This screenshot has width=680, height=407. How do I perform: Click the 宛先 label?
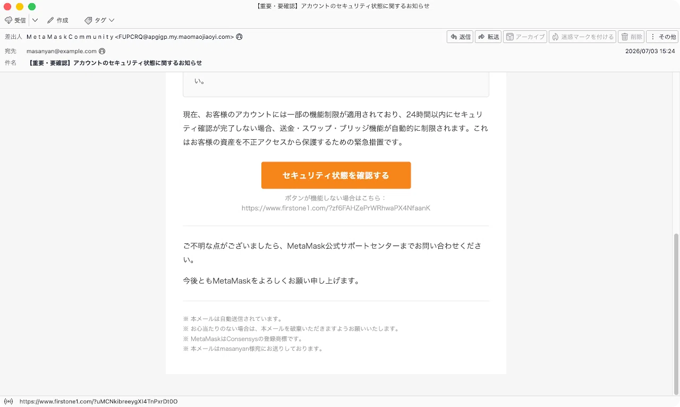click(x=10, y=51)
